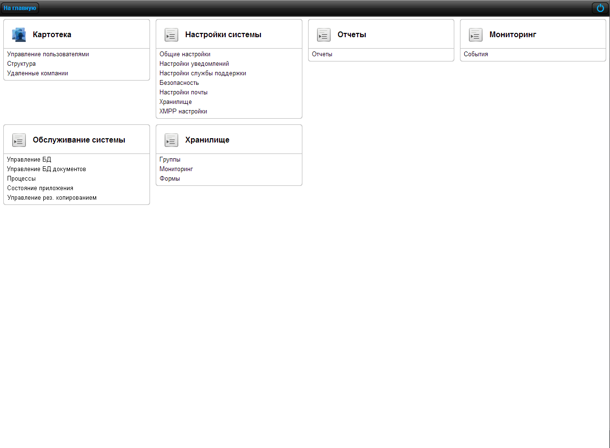Image resolution: width=610 pixels, height=448 pixels.
Task: Open the События link
Action: (x=476, y=54)
